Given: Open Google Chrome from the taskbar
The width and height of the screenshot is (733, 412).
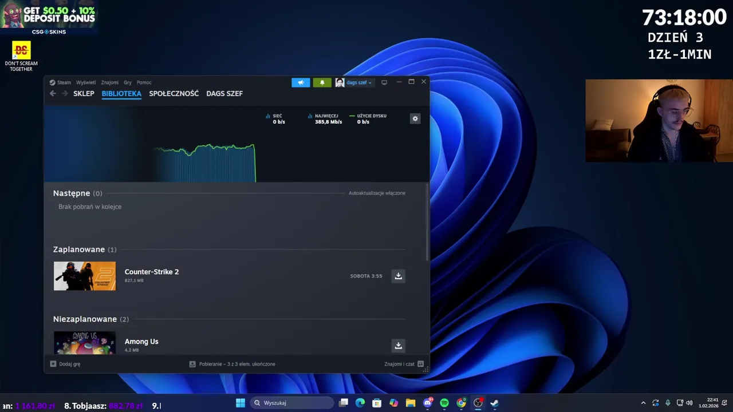Looking at the screenshot, I should [x=461, y=403].
